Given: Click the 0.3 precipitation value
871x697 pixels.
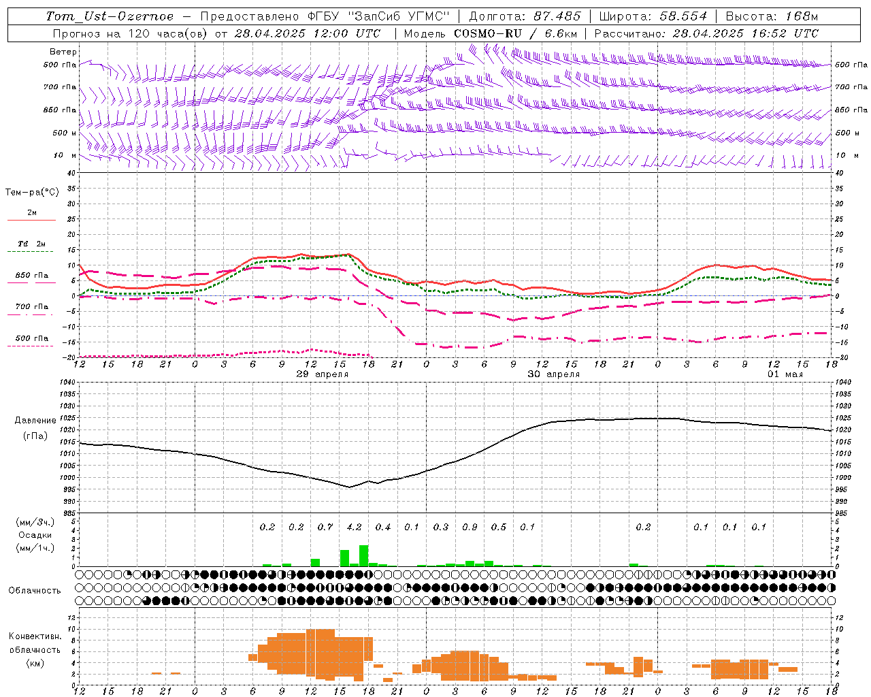Looking at the screenshot, I should tap(441, 527).
